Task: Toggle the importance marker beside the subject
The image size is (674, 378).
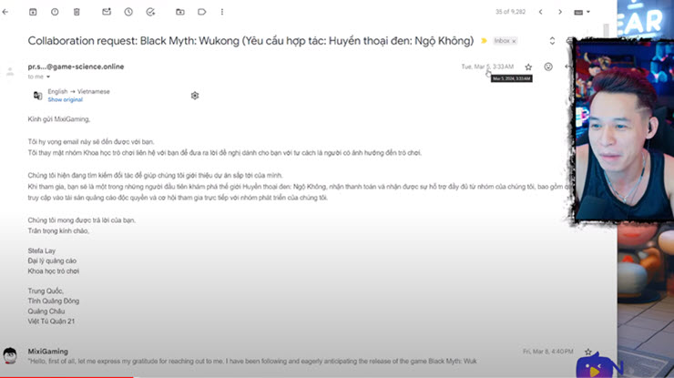Action: pos(485,41)
